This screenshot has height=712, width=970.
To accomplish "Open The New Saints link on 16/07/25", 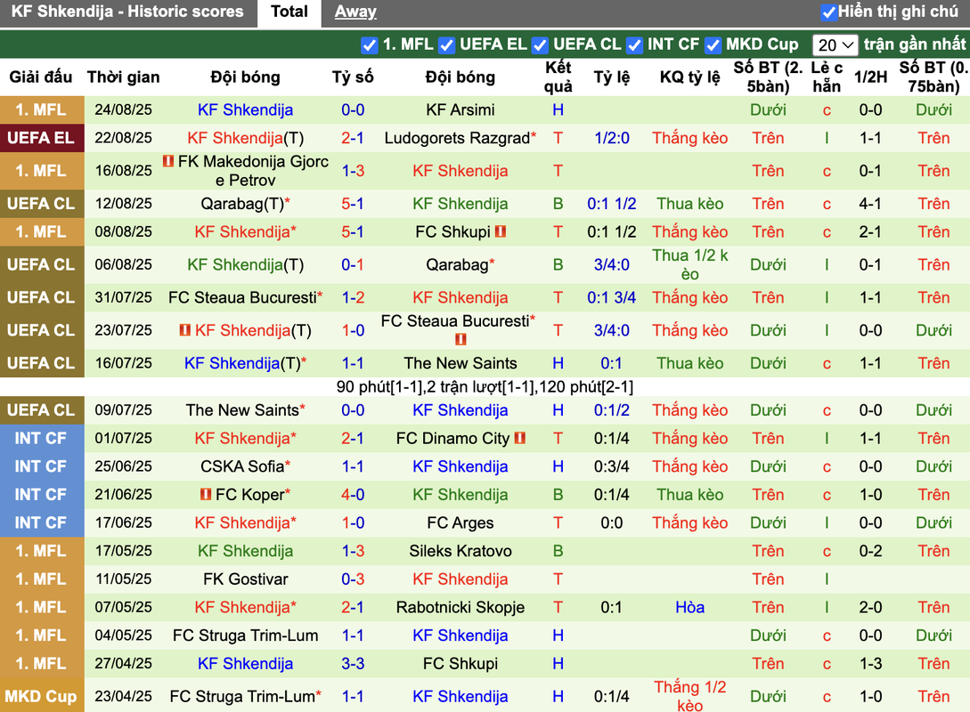I will point(461,363).
